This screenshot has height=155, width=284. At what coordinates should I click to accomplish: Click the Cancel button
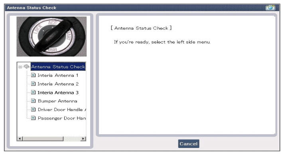coord(189,144)
